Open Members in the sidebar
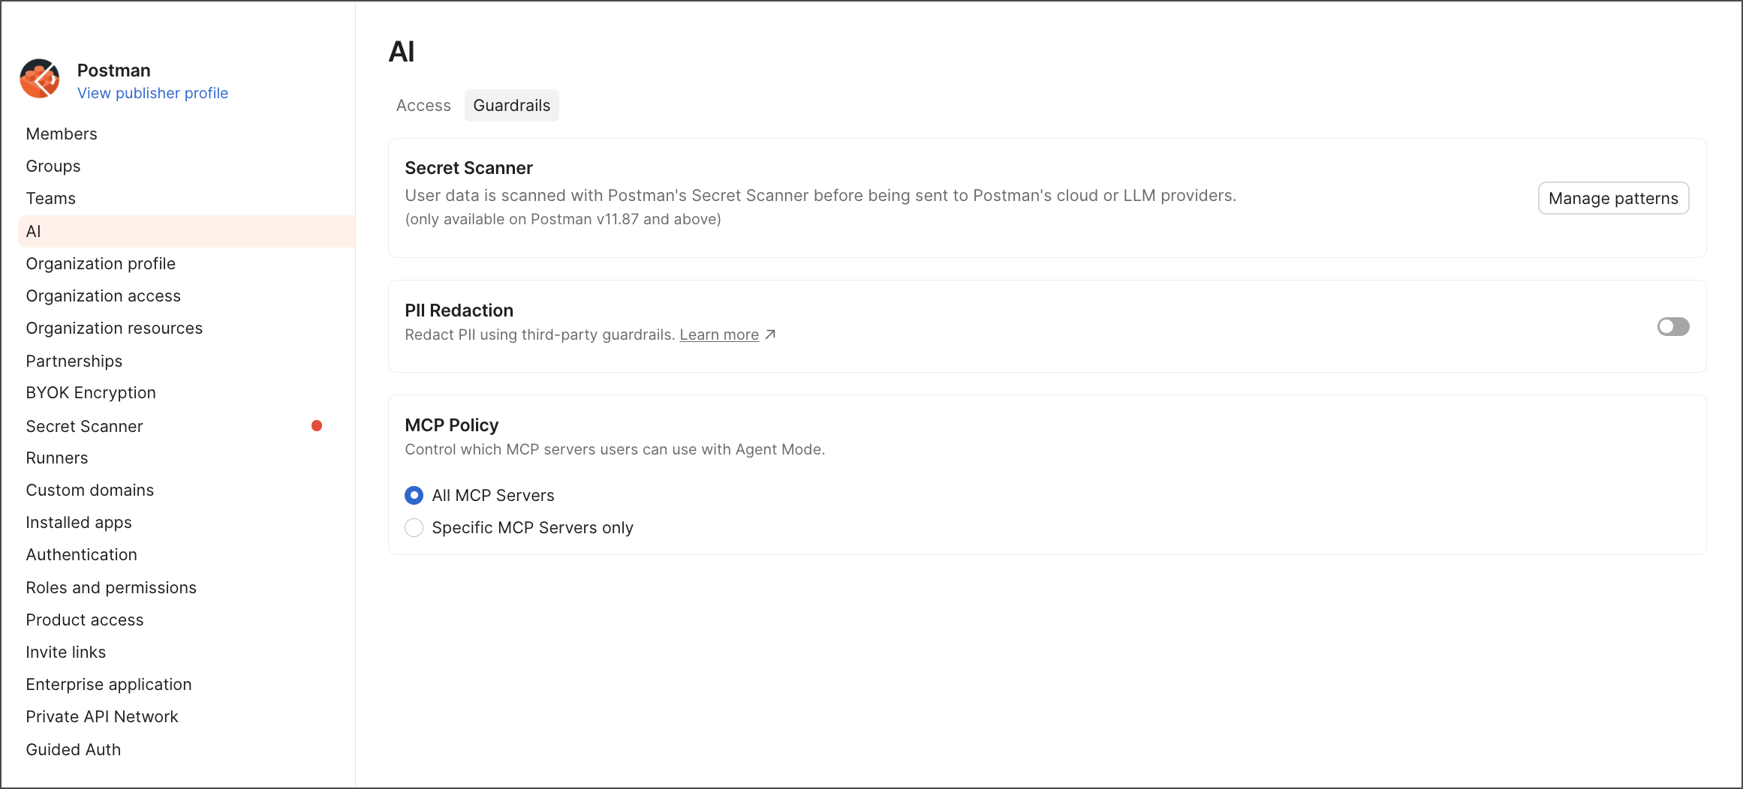1743x789 pixels. (62, 134)
